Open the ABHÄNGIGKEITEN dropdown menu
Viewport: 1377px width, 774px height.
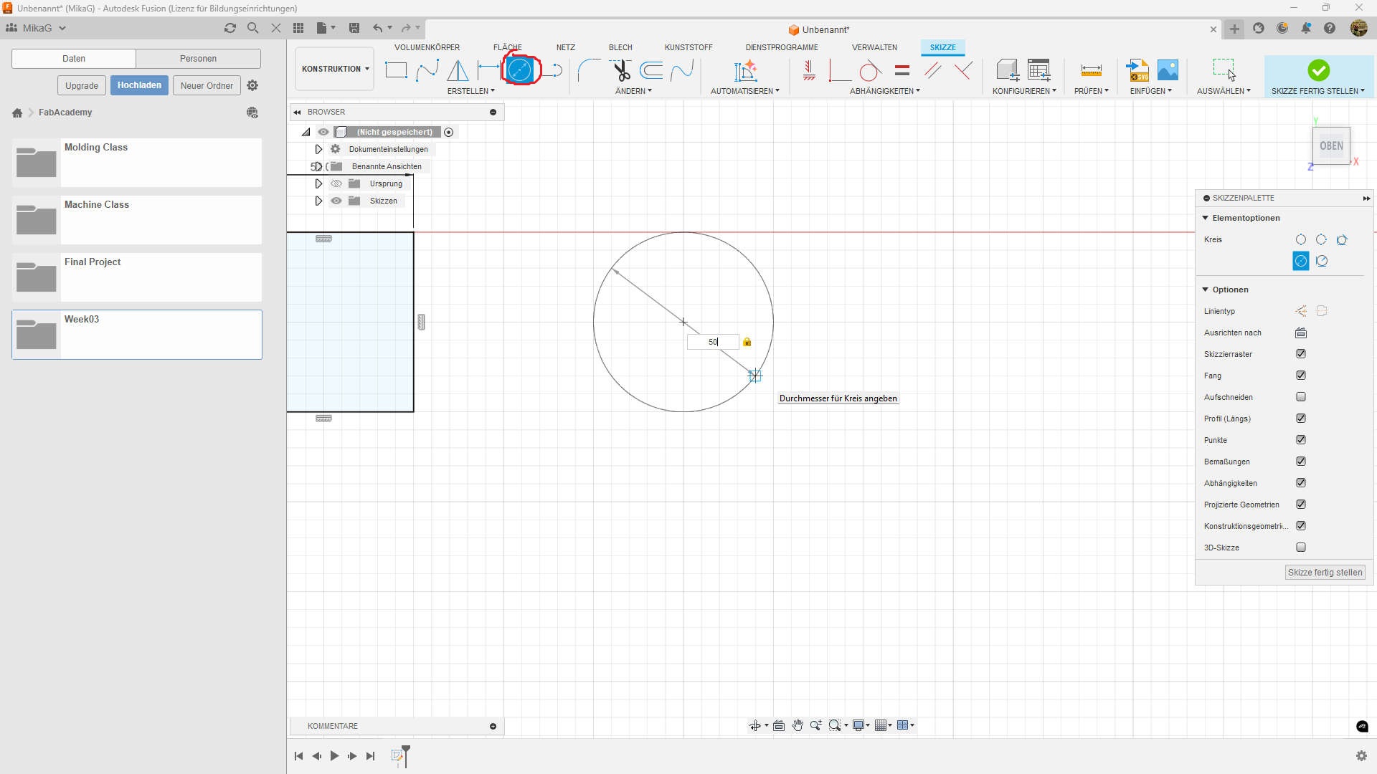coord(884,91)
